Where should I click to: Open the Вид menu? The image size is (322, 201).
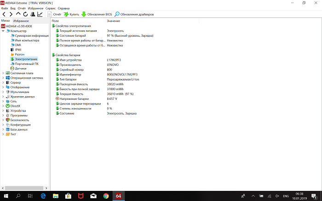click(x=13, y=8)
